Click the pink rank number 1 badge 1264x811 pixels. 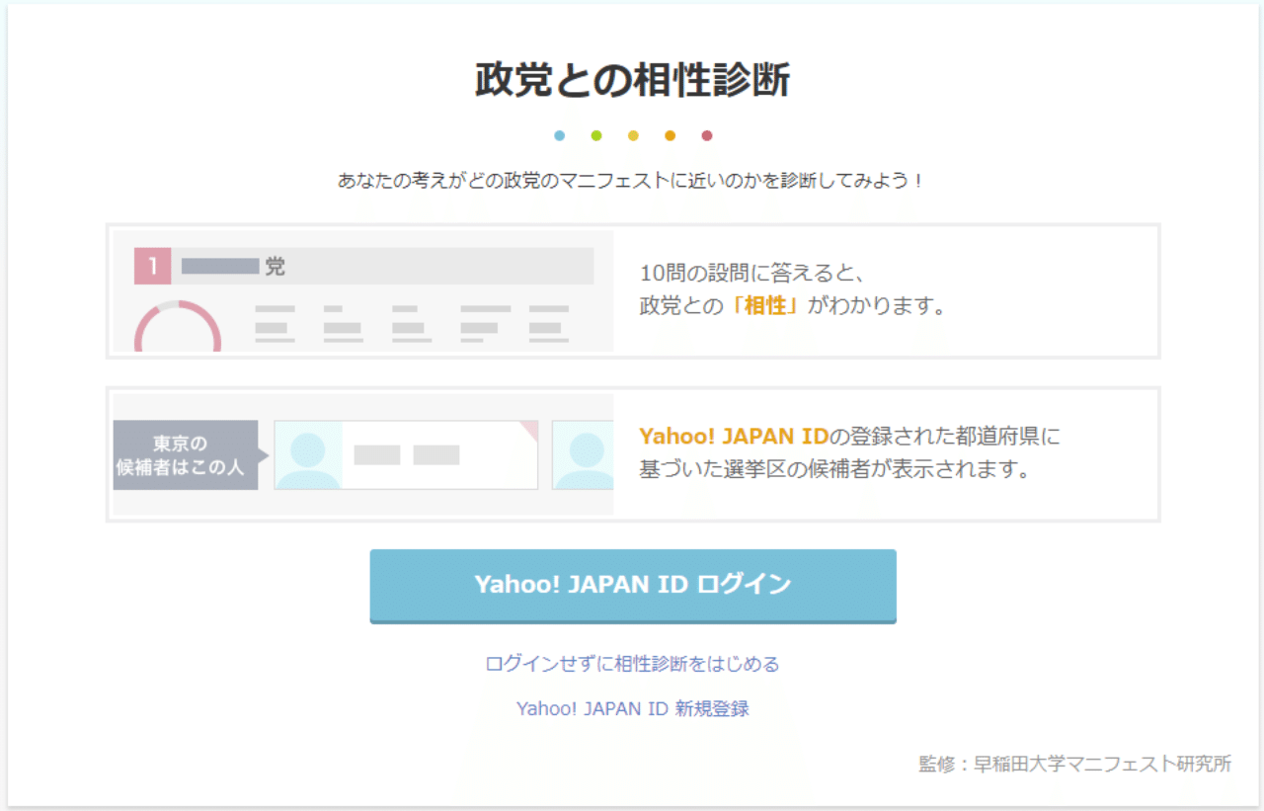tap(152, 267)
